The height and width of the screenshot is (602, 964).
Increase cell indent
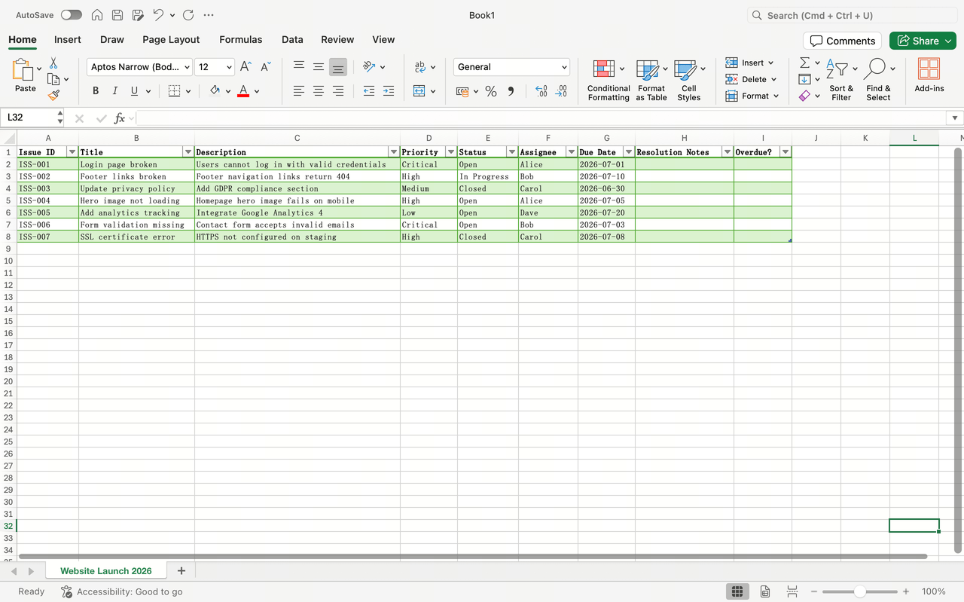(x=389, y=91)
